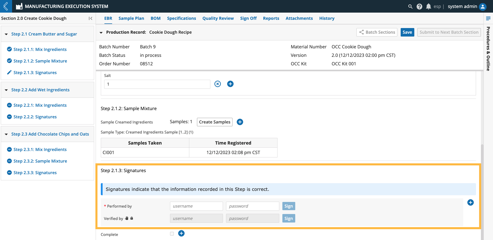This screenshot has width=493, height=240.
Task: Click the lock icon beside Verified by
Action: 132,218
